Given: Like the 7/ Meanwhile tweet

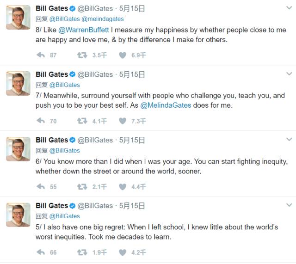Looking at the screenshot, I should [123, 121].
